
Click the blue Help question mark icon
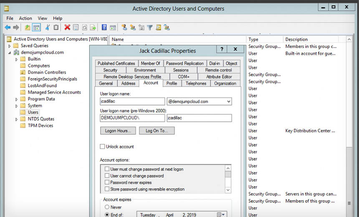pyautogui.click(x=104, y=28)
